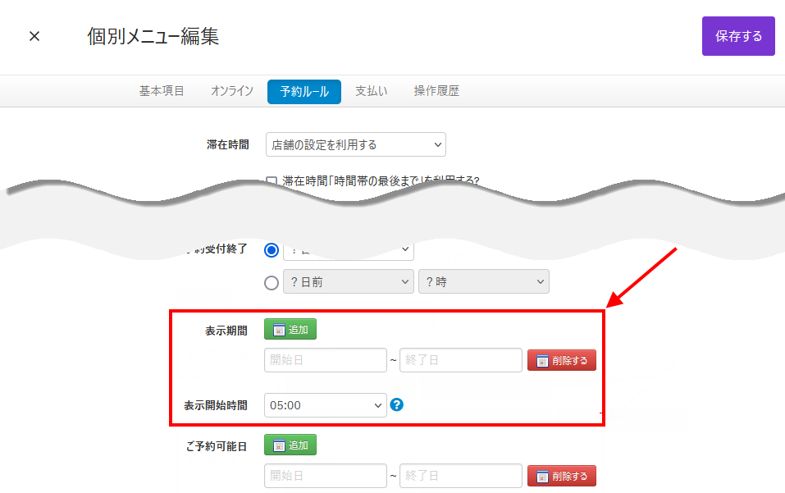Click calendar icon on 表示期間 追加 button
Viewport: 785px width, 493px height.
[279, 330]
